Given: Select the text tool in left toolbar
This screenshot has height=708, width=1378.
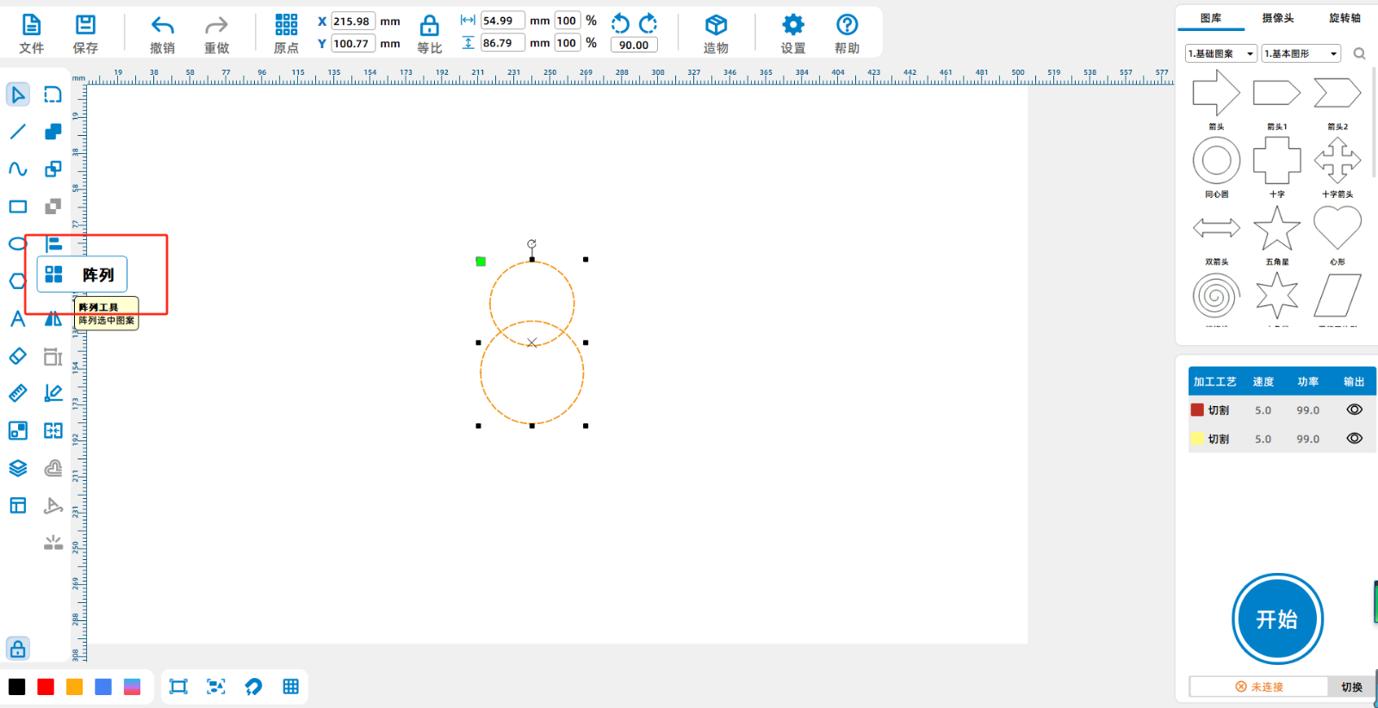Looking at the screenshot, I should (18, 319).
